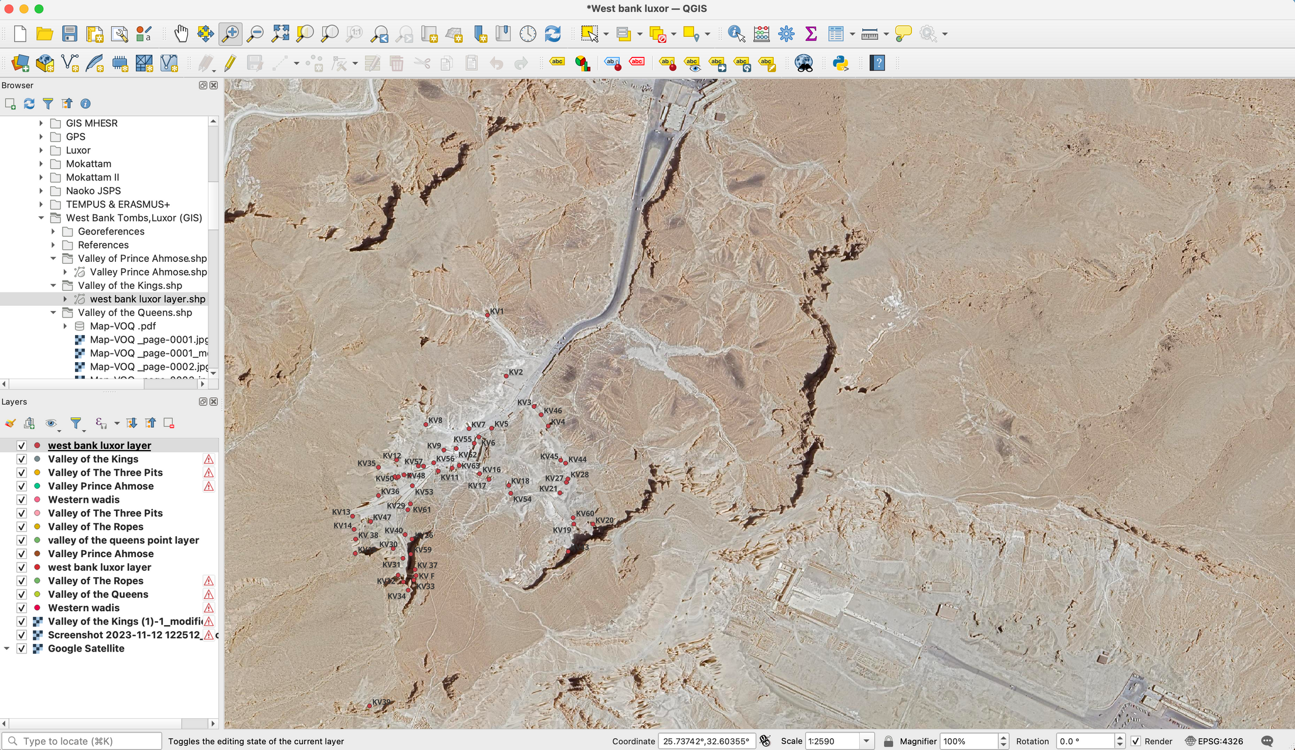Open the Scale dropdown
Image resolution: width=1295 pixels, height=750 pixels.
pyautogui.click(x=867, y=741)
